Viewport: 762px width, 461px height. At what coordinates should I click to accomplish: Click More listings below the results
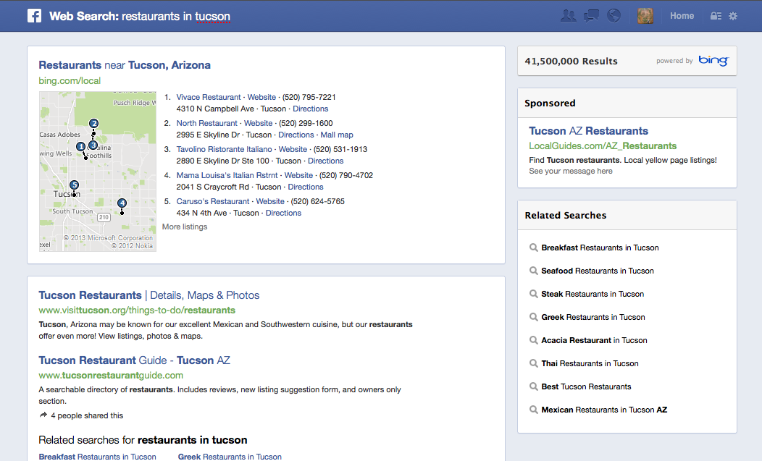click(x=185, y=227)
